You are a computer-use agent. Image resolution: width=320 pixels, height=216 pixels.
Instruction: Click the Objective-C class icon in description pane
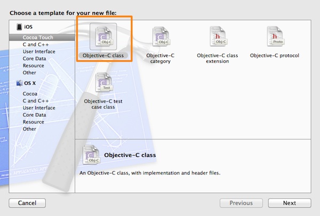(x=91, y=155)
